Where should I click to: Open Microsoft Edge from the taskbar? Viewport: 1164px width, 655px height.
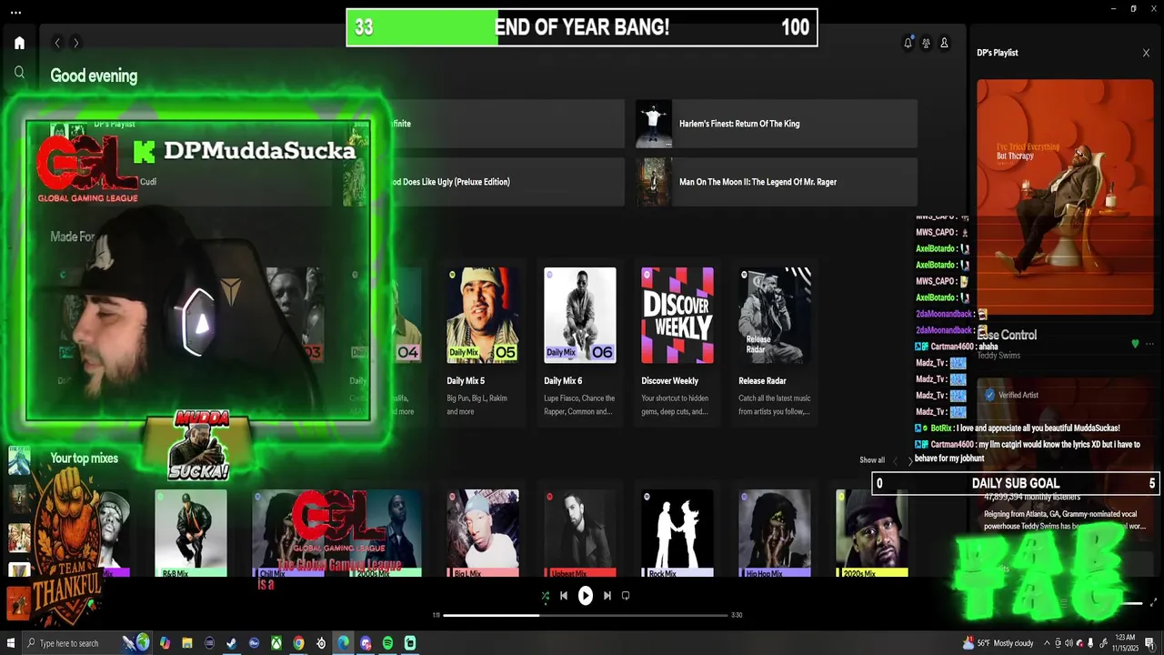click(343, 643)
